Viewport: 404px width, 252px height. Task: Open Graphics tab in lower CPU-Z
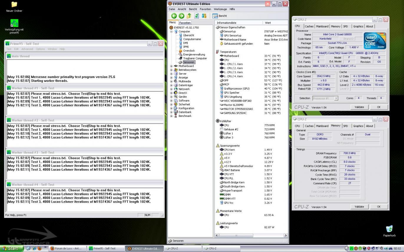(358, 126)
